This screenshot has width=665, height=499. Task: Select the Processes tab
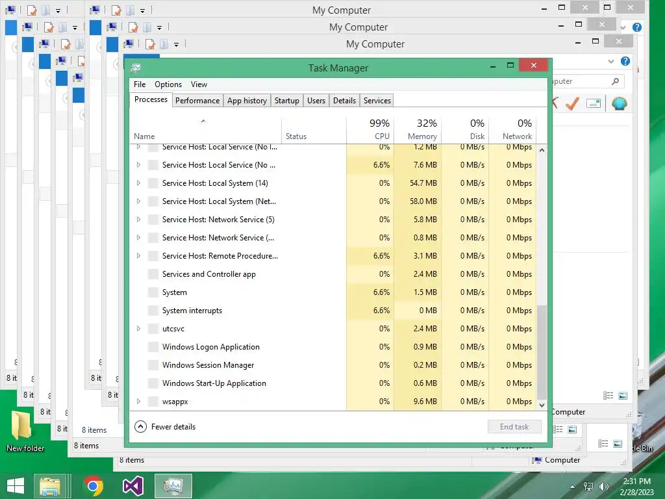click(151, 99)
